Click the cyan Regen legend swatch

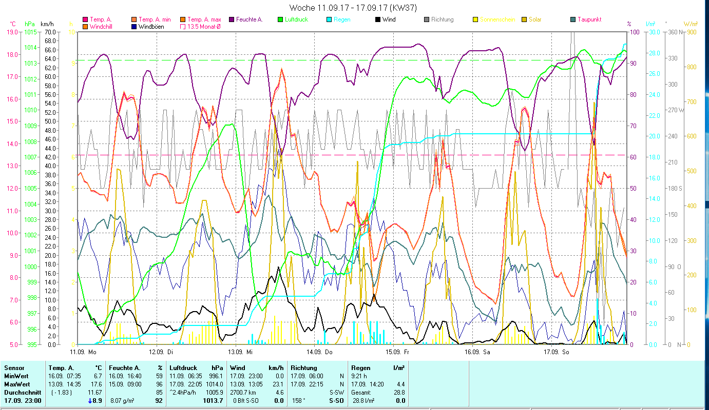329,19
